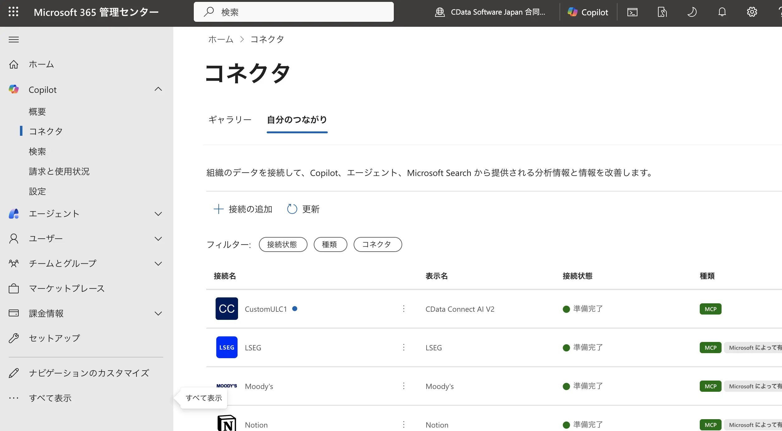Open Cloud Shell terminal icon in header
This screenshot has height=431, width=782.
(x=632, y=12)
